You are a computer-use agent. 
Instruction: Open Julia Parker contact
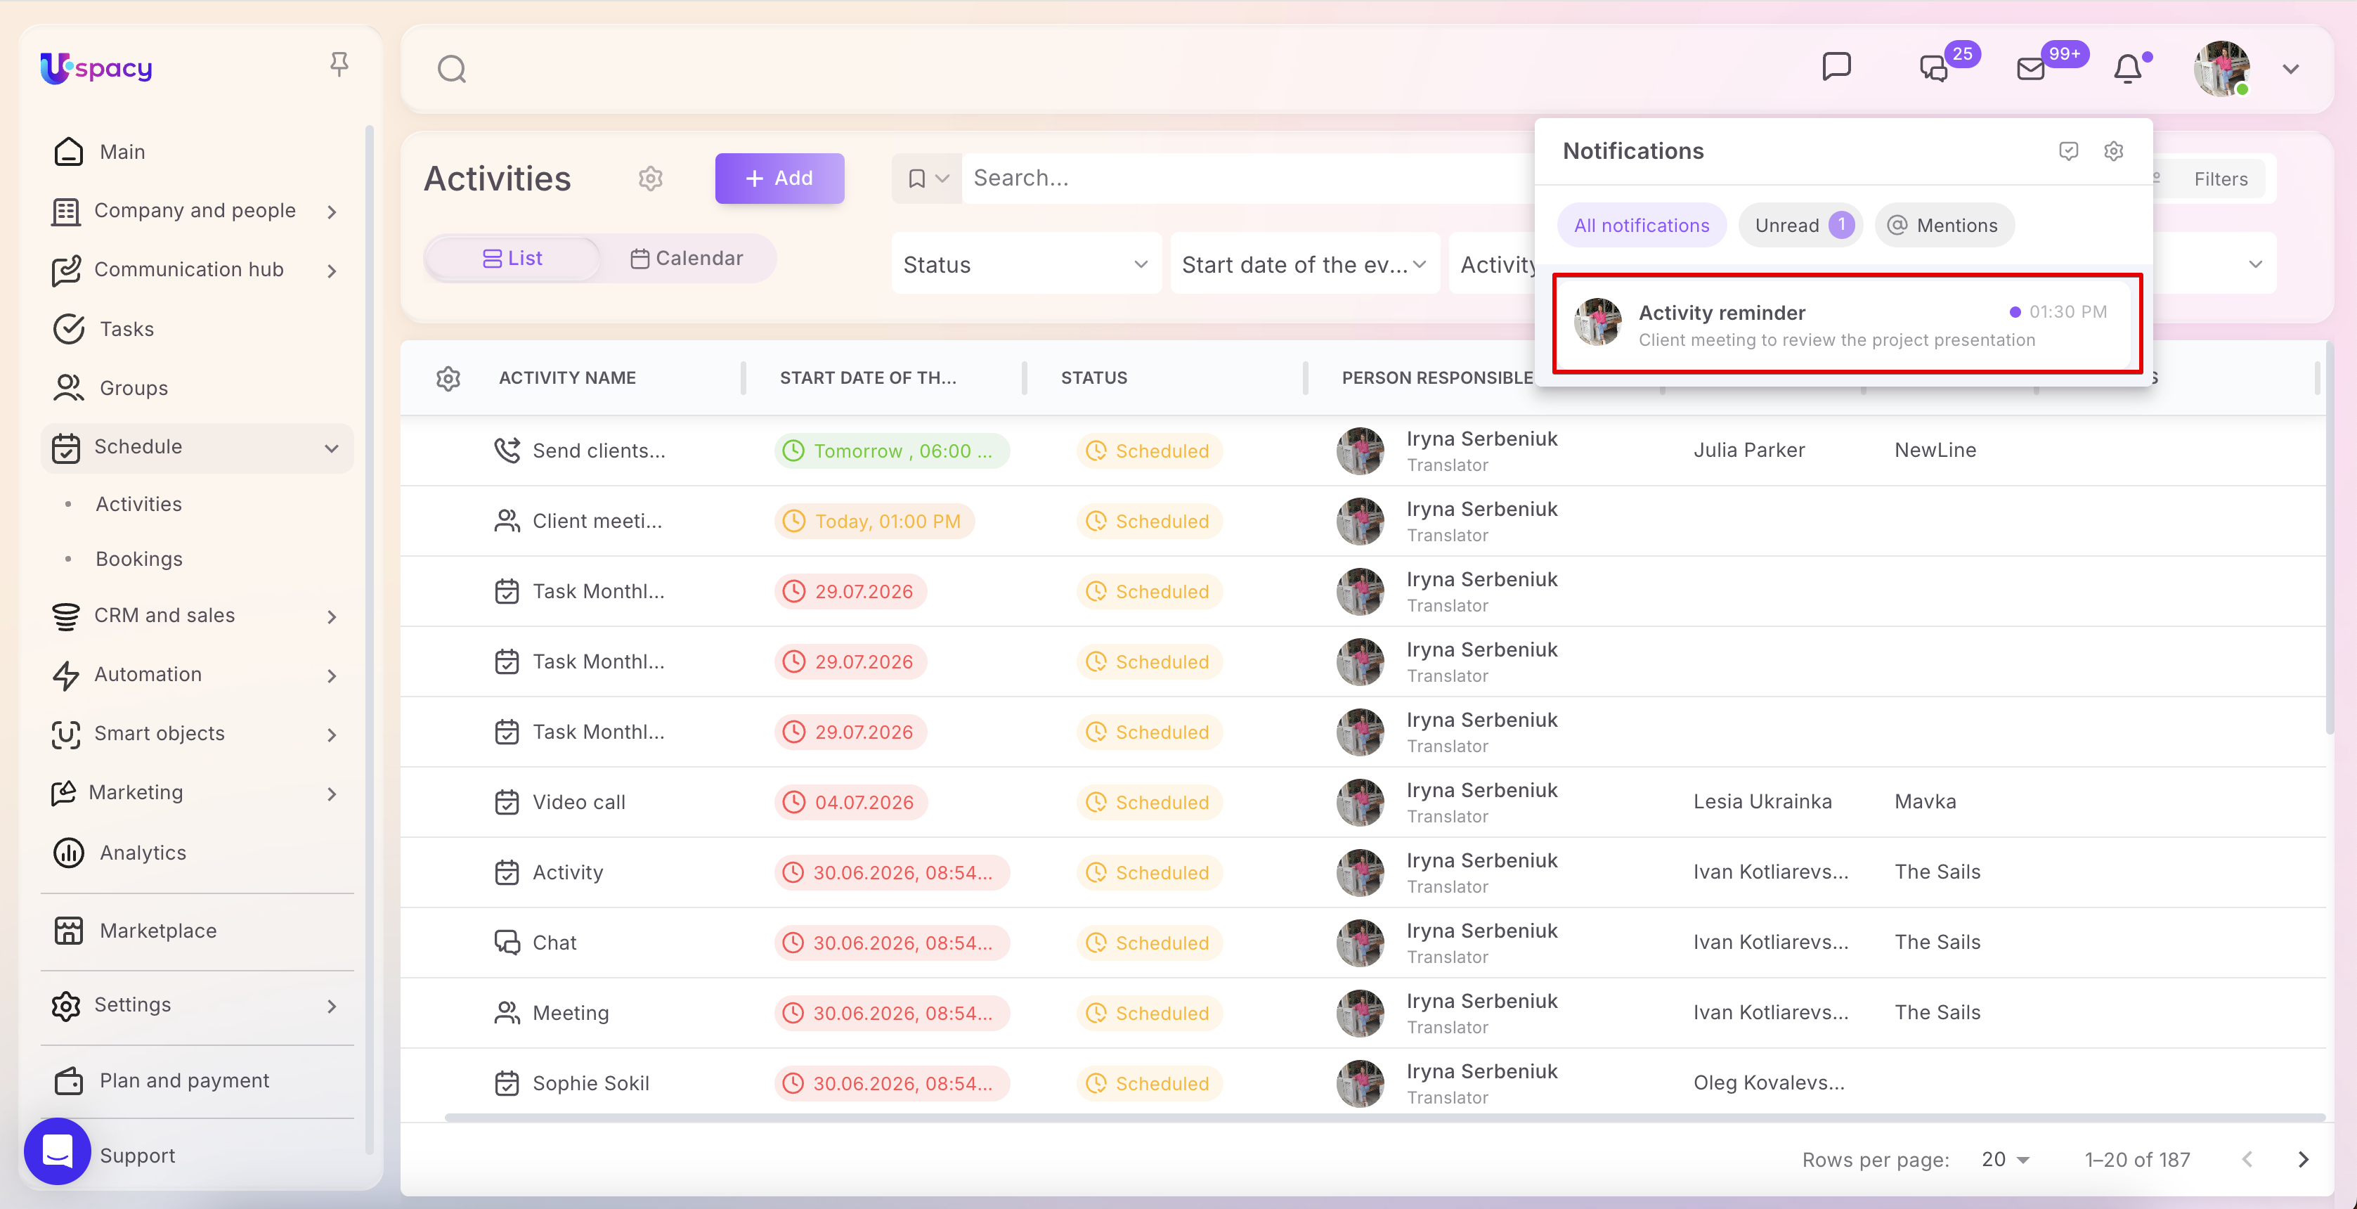[x=1748, y=451]
